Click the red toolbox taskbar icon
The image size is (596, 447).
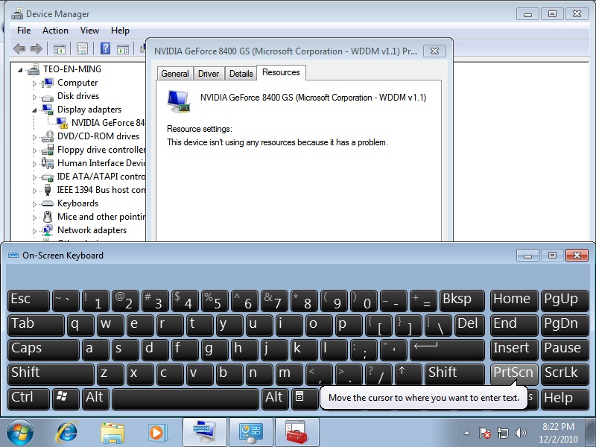[297, 432]
